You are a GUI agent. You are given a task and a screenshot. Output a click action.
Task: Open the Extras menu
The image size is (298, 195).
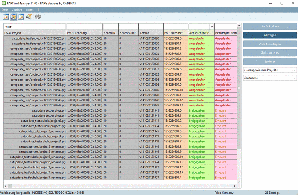[30, 9]
